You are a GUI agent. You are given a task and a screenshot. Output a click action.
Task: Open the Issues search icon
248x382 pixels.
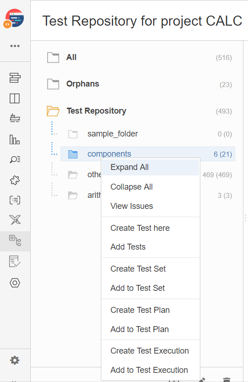[x=15, y=159]
